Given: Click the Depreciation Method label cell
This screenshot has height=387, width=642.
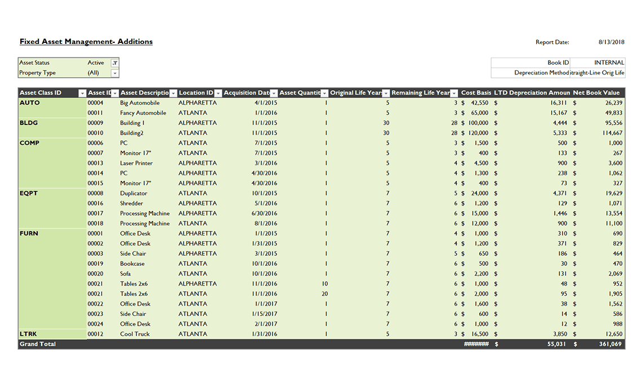Looking at the screenshot, I should pos(530,73).
